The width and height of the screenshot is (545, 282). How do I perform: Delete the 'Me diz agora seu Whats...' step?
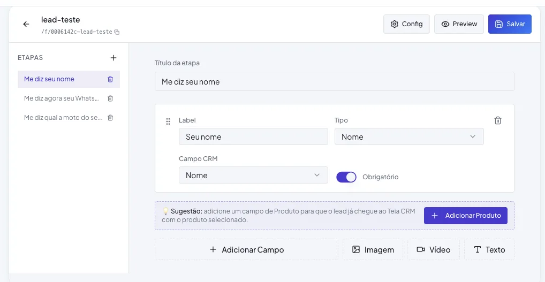(110, 98)
